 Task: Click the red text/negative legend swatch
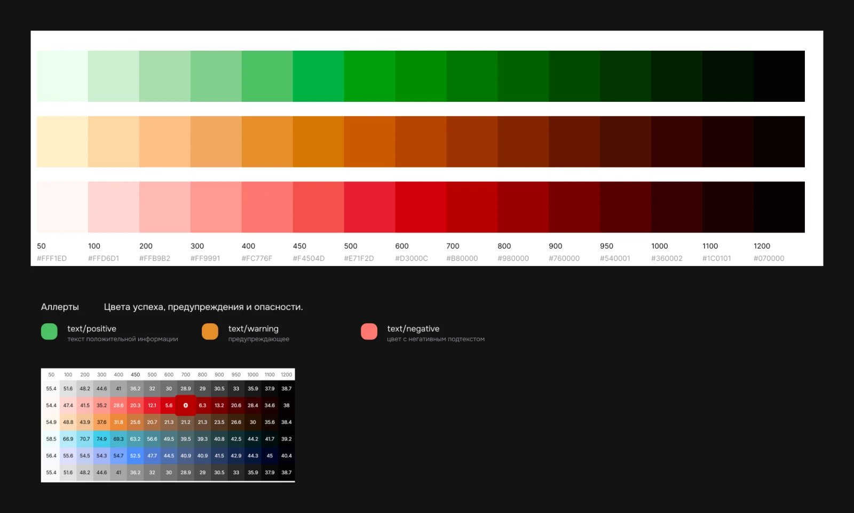(369, 331)
